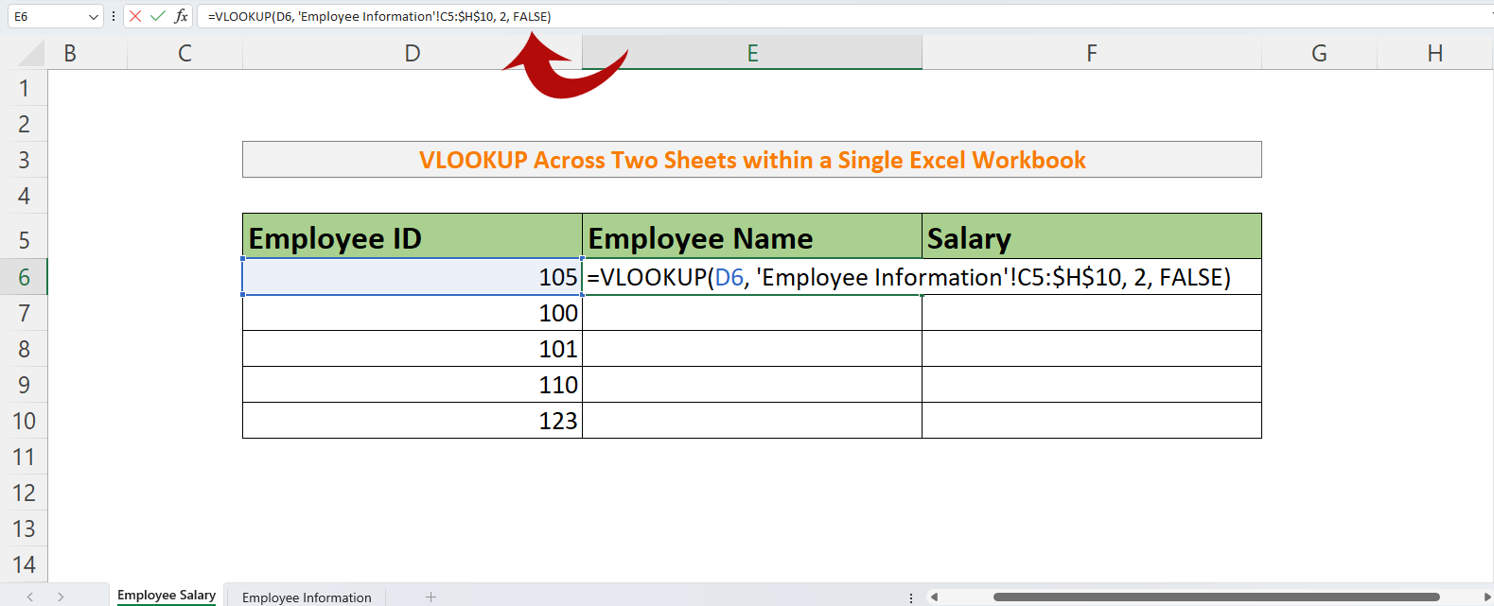Screen dimensions: 1494x606
Task: Select row 10 header
Action: (24, 421)
